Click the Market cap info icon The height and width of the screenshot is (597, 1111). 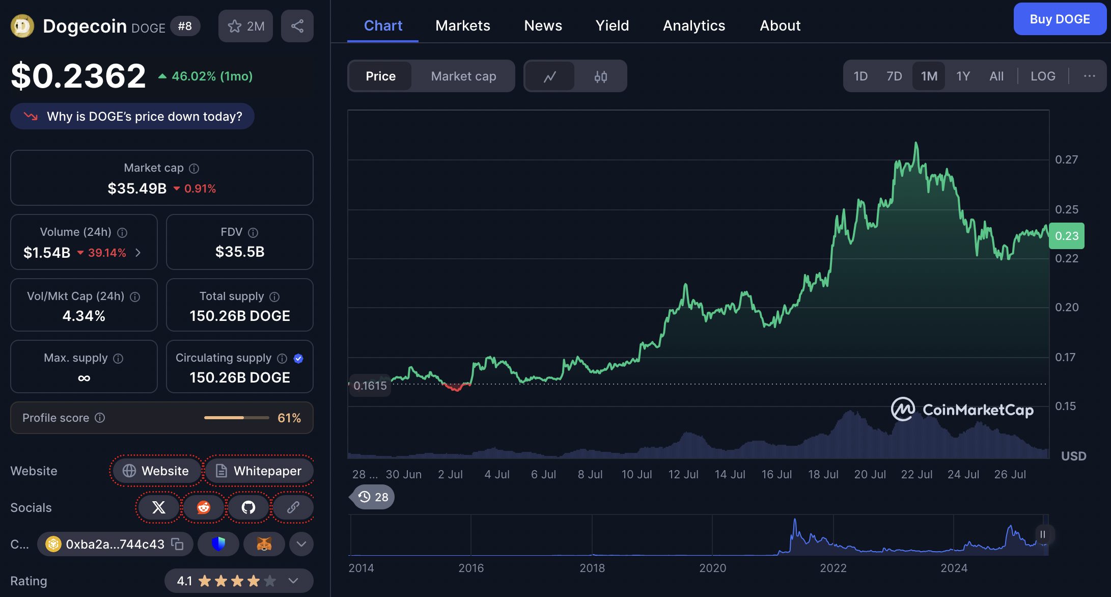click(x=194, y=168)
